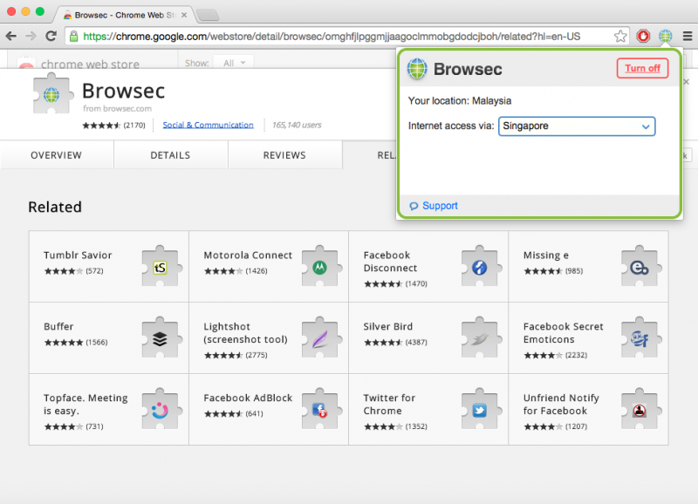Click the Lightshot feather icon
698x504 pixels.
point(321,337)
